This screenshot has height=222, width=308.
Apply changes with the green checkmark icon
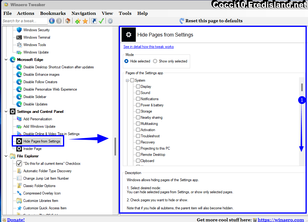101,21
